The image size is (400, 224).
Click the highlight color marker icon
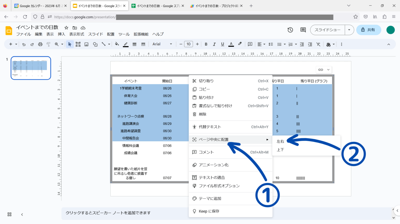click(240, 44)
